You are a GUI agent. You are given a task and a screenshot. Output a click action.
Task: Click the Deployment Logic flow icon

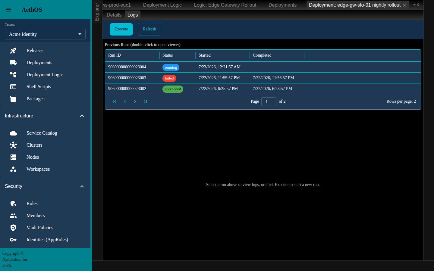(x=13, y=75)
